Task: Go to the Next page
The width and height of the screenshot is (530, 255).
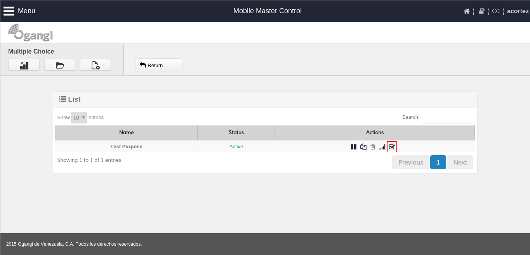Action: [460, 162]
